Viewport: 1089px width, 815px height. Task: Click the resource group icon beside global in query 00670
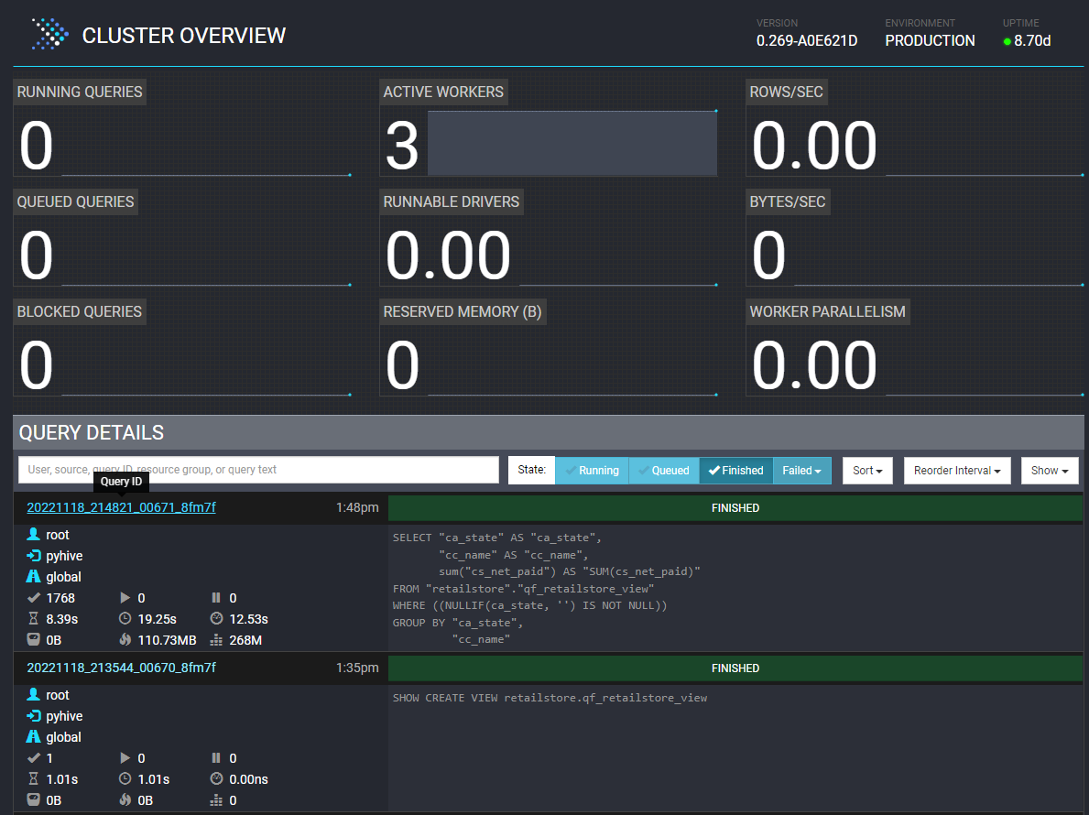pyautogui.click(x=33, y=736)
